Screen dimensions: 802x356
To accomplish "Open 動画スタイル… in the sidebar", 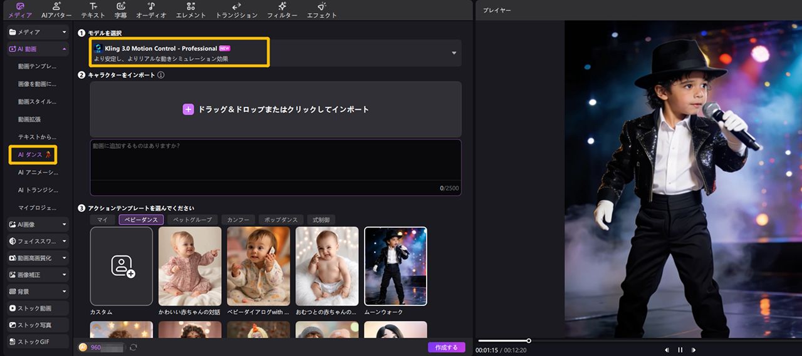I will click(x=38, y=101).
